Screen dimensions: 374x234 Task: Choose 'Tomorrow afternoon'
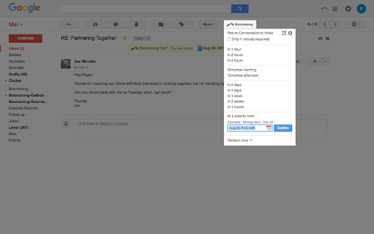coord(243,75)
